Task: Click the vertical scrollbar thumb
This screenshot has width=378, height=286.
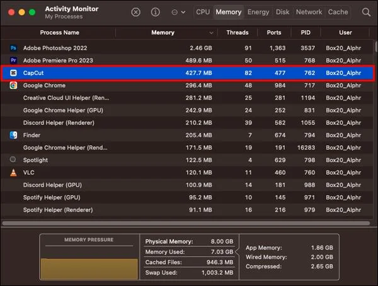Action: [376, 46]
